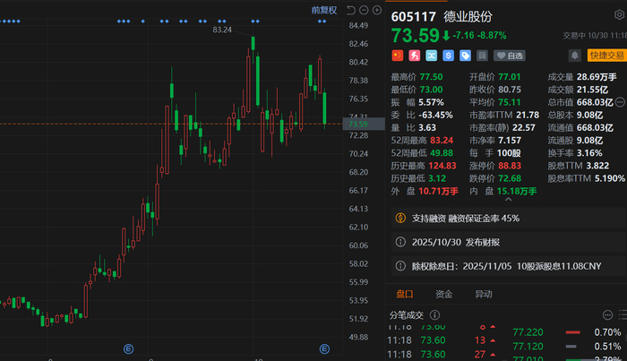Click the 外盘 10.71万手 value
The image size is (627, 361).
(438, 192)
